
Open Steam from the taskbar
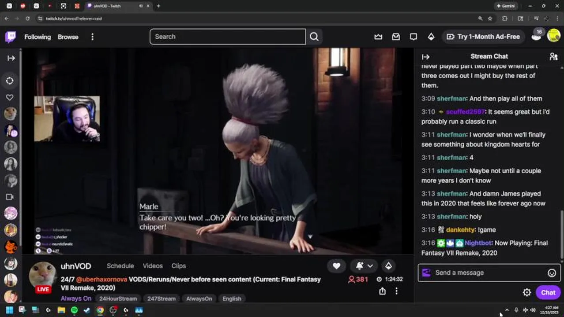87,310
